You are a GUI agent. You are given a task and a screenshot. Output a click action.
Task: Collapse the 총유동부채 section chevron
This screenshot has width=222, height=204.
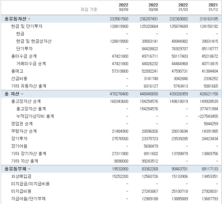click(x=29, y=169)
